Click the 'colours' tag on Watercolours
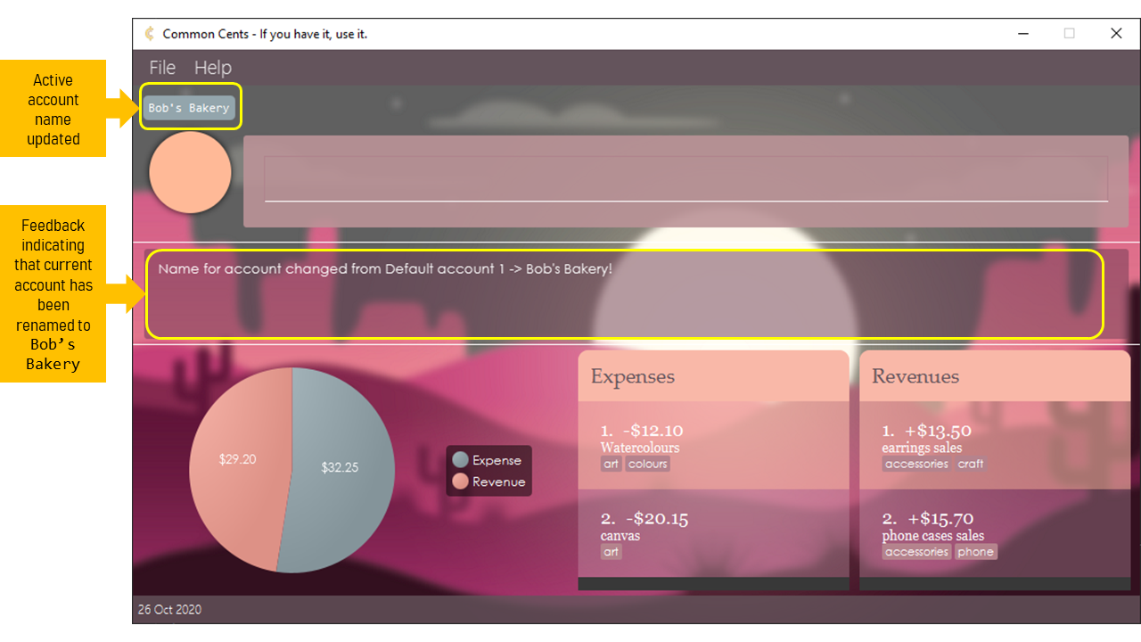The height and width of the screenshot is (642, 1141). coord(647,464)
